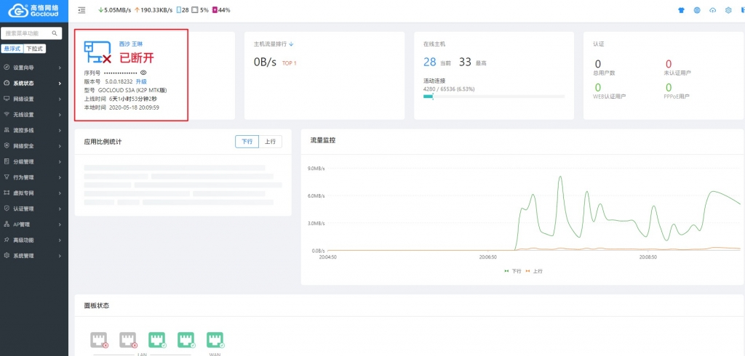Open the 西沙 王琳 device name link
The height and width of the screenshot is (356, 745).
tap(131, 44)
